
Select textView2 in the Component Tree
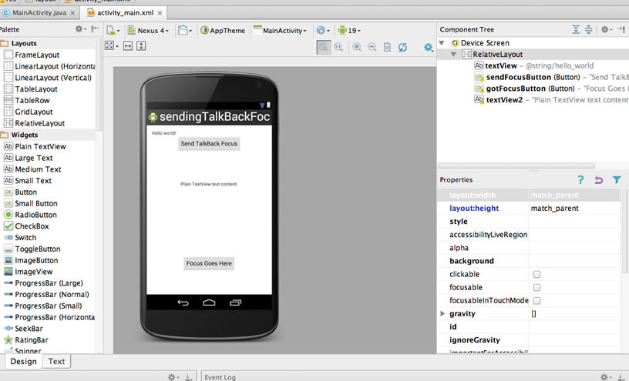(x=551, y=100)
